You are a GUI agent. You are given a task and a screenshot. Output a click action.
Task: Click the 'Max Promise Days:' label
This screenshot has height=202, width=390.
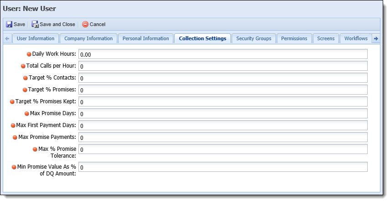[x=53, y=113]
